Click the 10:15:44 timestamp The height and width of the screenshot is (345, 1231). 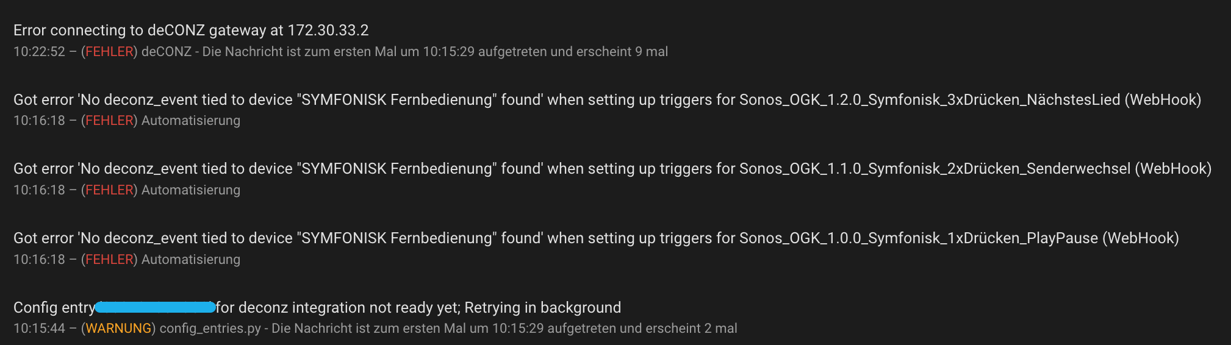click(x=39, y=329)
